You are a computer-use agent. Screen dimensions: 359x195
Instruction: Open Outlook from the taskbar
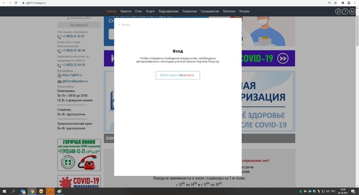23,191
